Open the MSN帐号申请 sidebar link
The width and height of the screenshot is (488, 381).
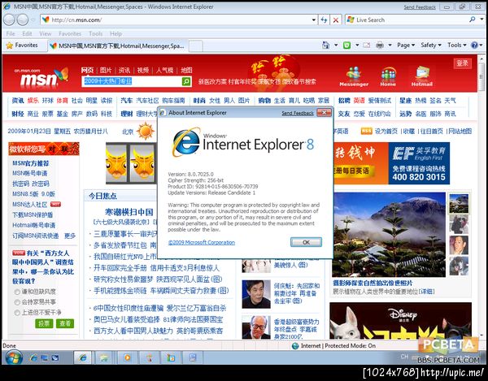click(30, 173)
